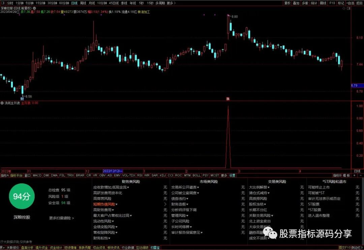Switch indicator to MACD
The height and width of the screenshot is (250, 364).
click(37, 175)
